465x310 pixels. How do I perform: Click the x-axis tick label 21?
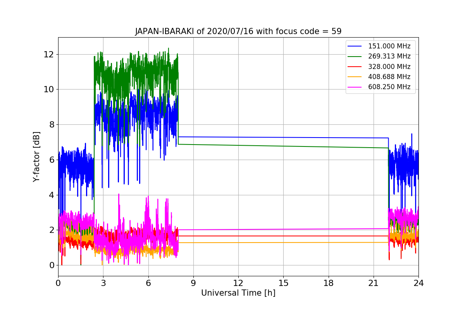[x=374, y=283]
